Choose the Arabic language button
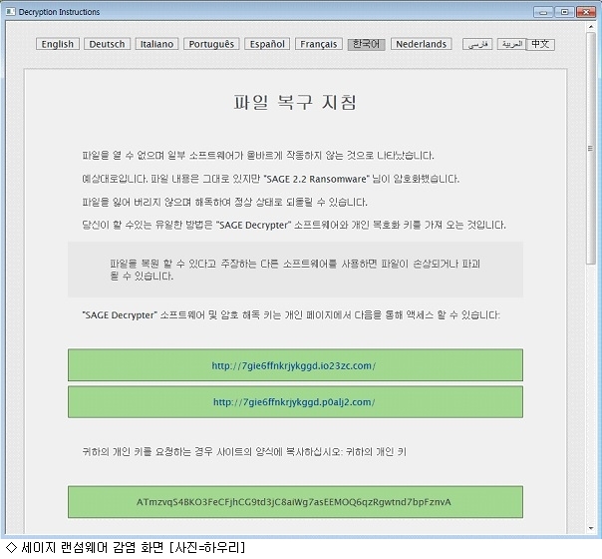The height and width of the screenshot is (559, 602). 511,44
